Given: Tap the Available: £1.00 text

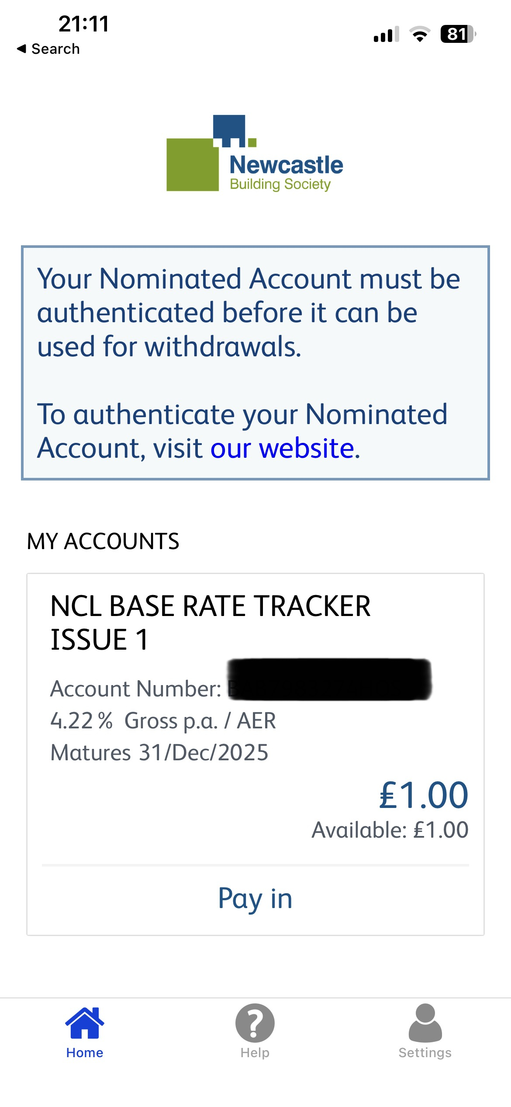Looking at the screenshot, I should coord(390,830).
